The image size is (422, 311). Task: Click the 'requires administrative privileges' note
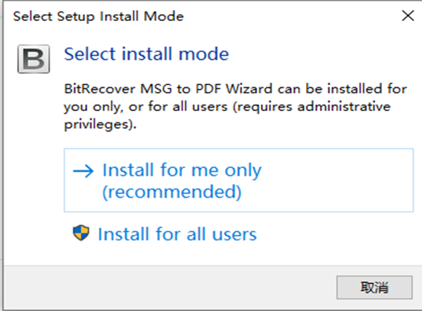tap(227, 115)
